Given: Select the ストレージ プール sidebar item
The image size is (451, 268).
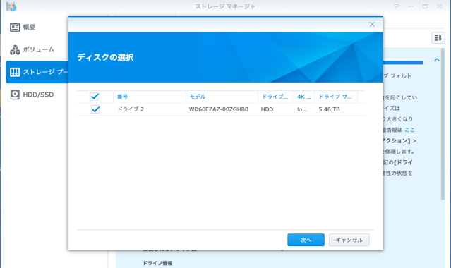Looking at the screenshot, I should tap(37, 72).
